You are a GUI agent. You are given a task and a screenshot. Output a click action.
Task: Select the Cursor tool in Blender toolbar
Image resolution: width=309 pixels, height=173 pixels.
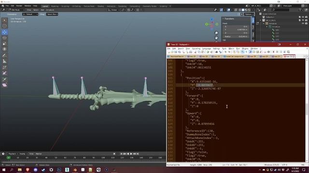click(x=4, y=26)
